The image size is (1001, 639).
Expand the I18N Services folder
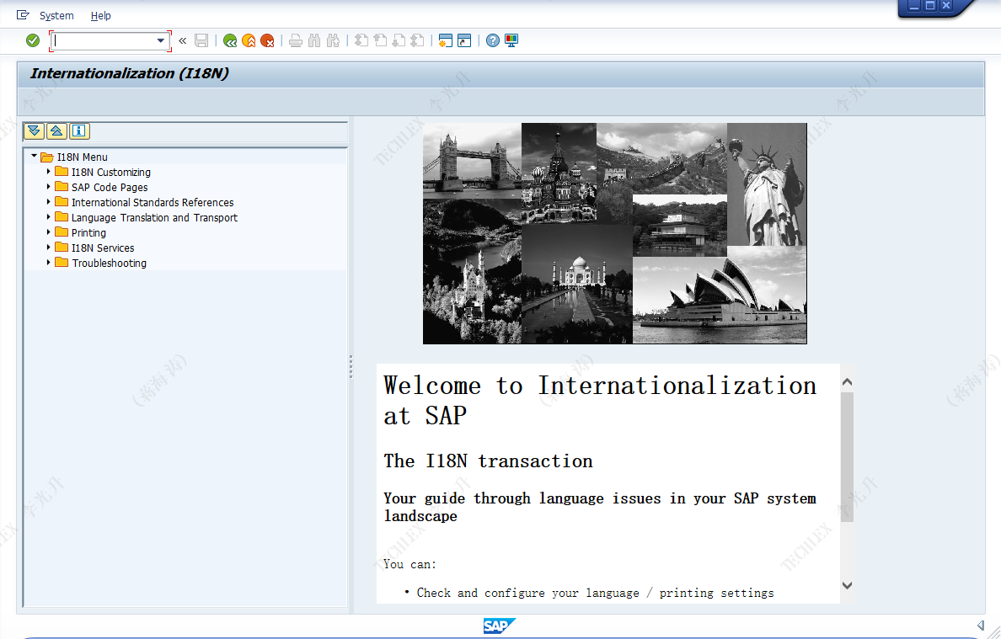click(49, 248)
